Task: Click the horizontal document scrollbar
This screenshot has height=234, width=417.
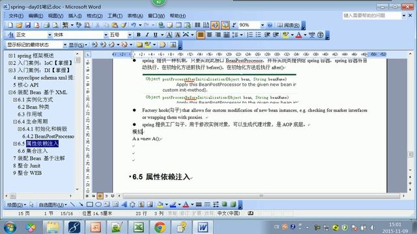Action: [261, 196]
